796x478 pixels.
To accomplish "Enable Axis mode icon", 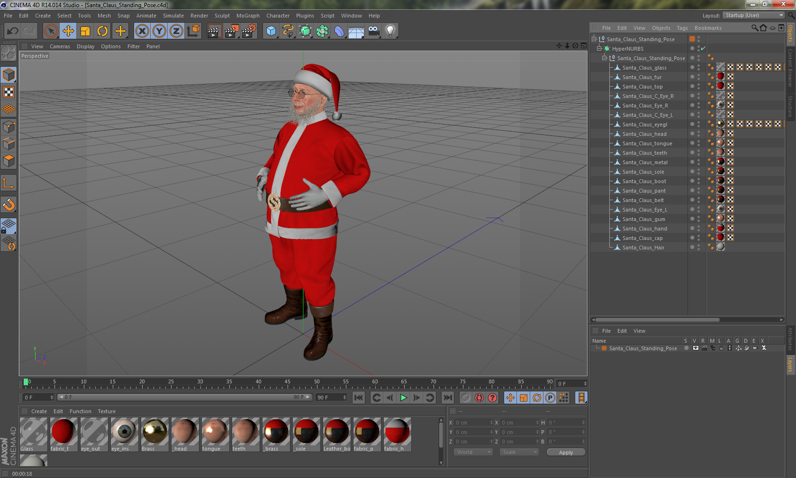I will pos(9,183).
